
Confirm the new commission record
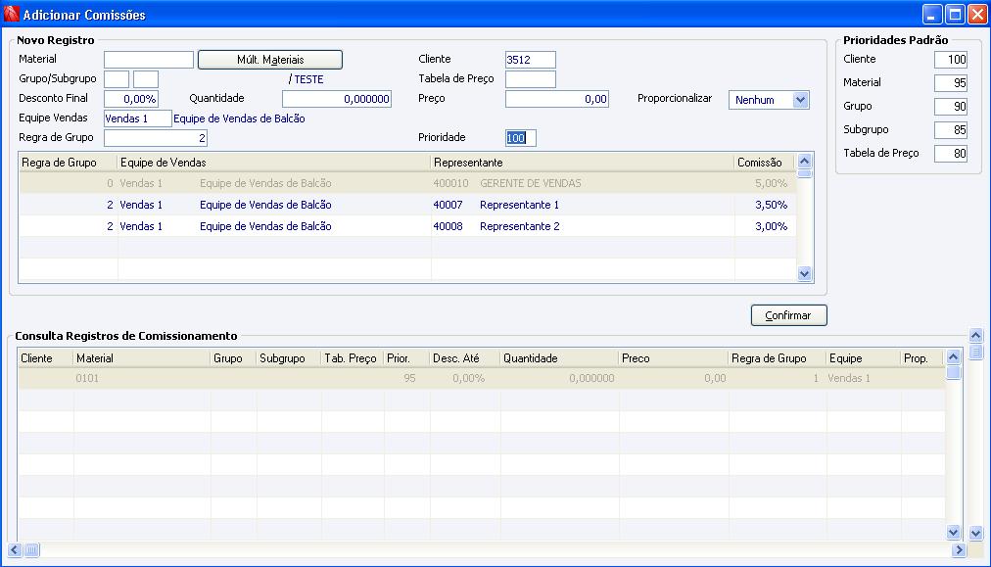(x=788, y=315)
